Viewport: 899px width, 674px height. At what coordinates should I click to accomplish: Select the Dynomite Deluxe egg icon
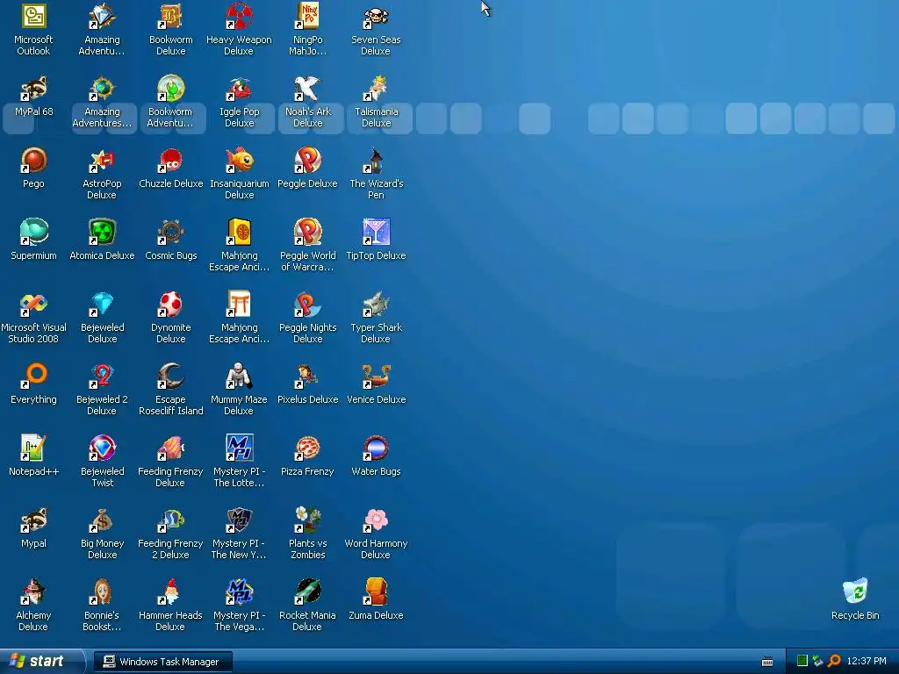171,305
